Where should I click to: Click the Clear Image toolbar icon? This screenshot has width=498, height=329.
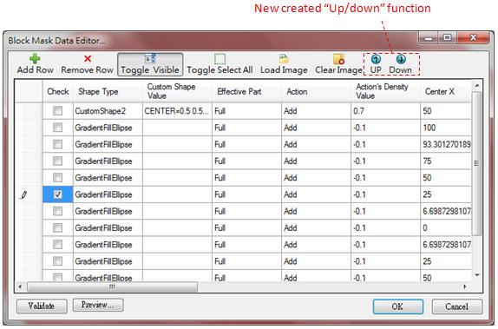point(338,59)
